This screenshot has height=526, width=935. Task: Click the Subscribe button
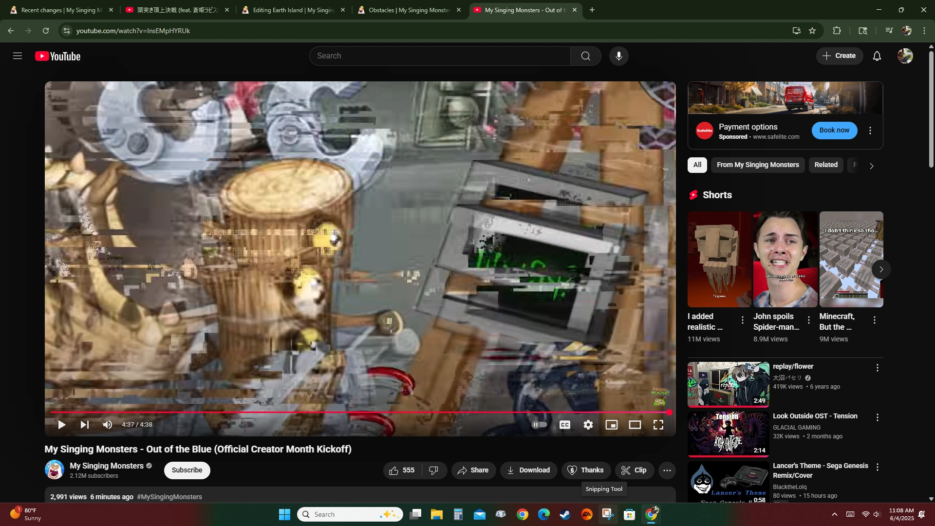click(x=187, y=470)
